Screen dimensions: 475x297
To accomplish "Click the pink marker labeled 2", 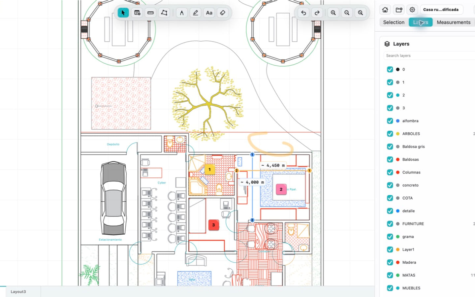I will pyautogui.click(x=281, y=189).
